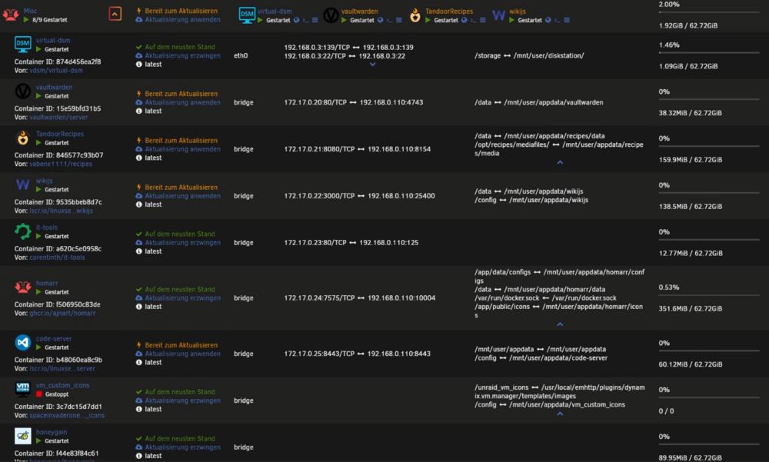
Task: Open vaultwarden logs icon in the folder preview
Action: 398,20
